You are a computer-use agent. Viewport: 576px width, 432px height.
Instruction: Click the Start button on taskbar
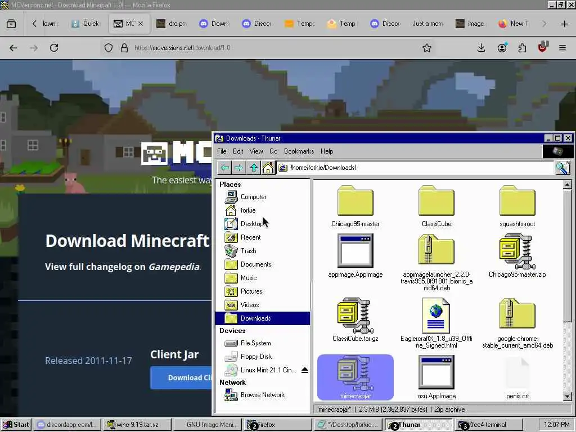(x=16, y=425)
